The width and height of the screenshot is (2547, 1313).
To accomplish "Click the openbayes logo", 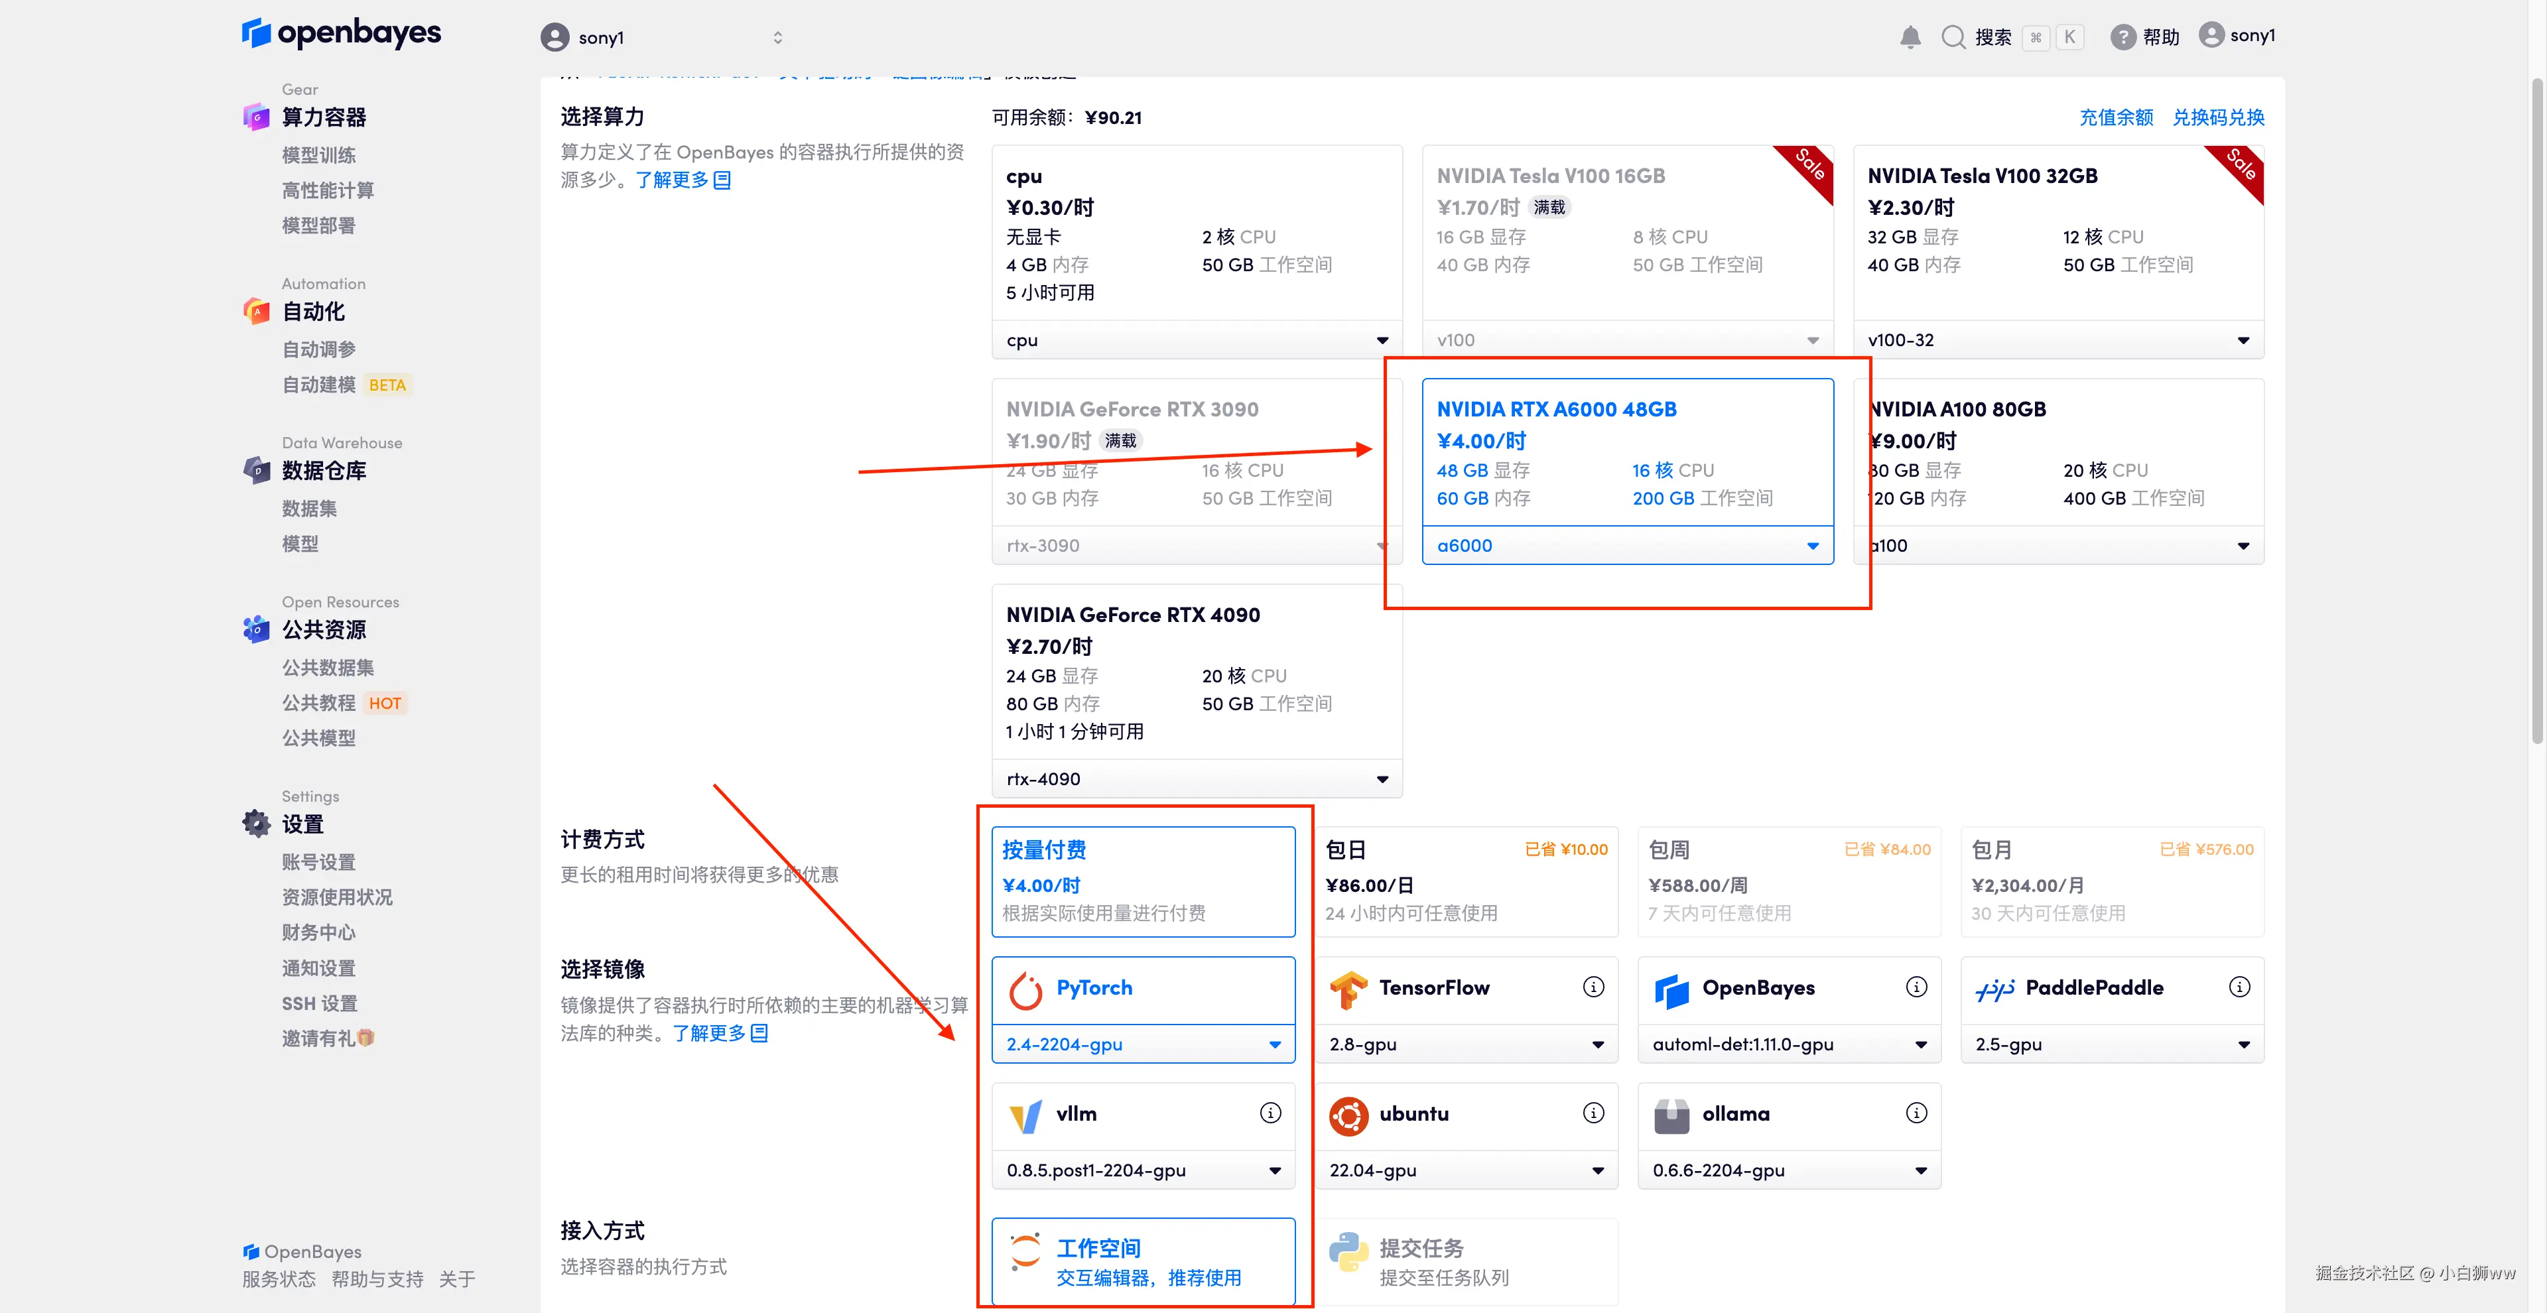I will [x=341, y=34].
